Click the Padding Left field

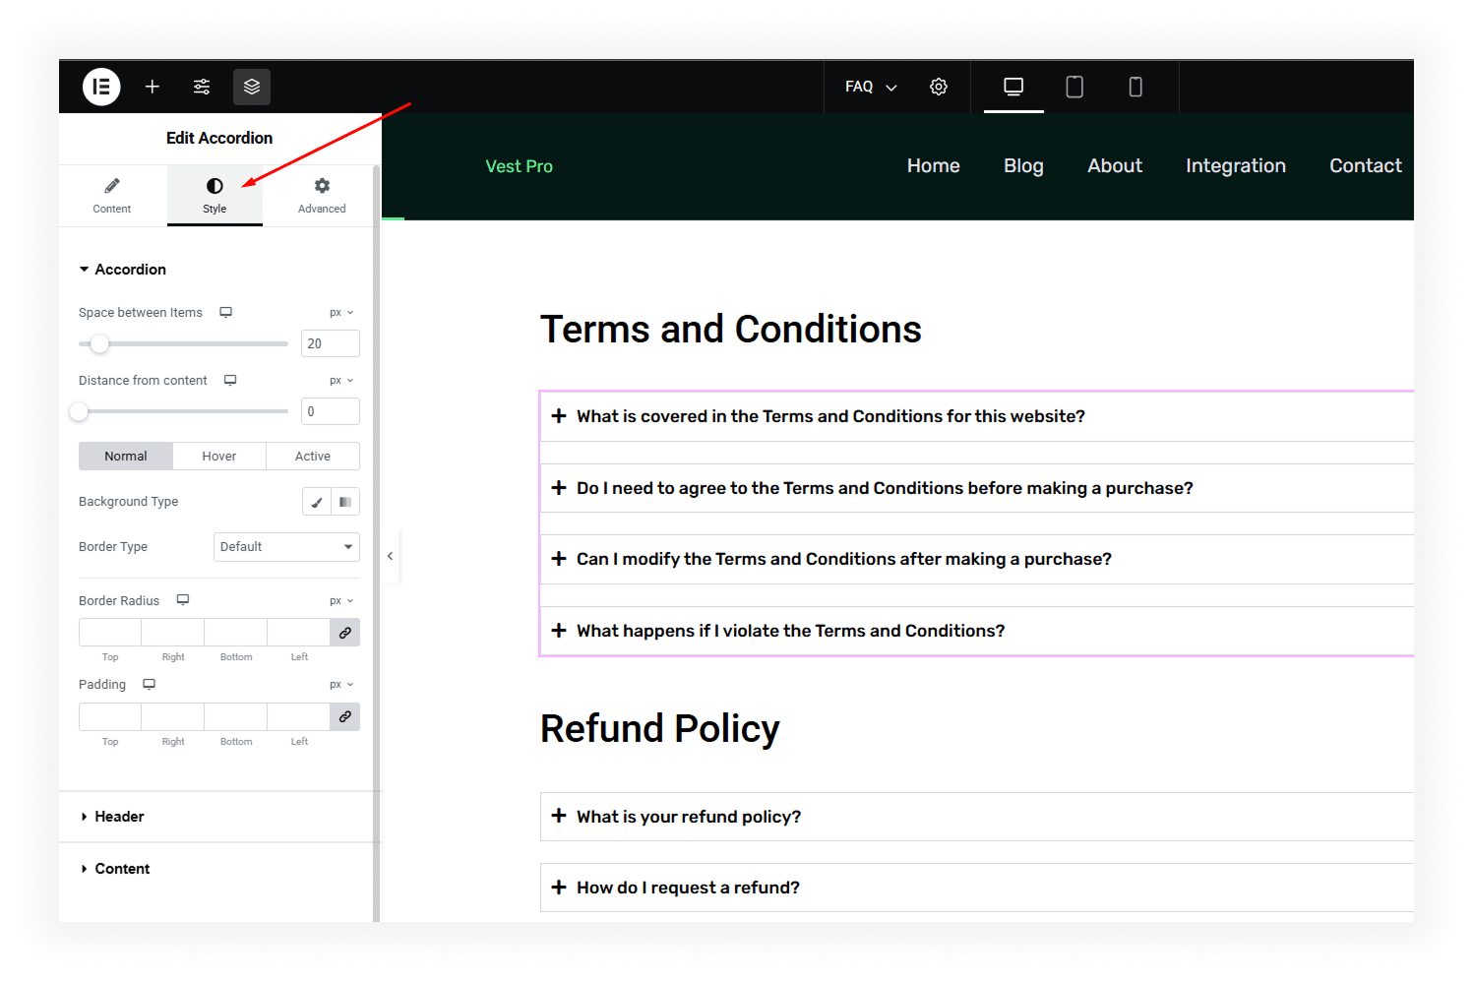299,716
